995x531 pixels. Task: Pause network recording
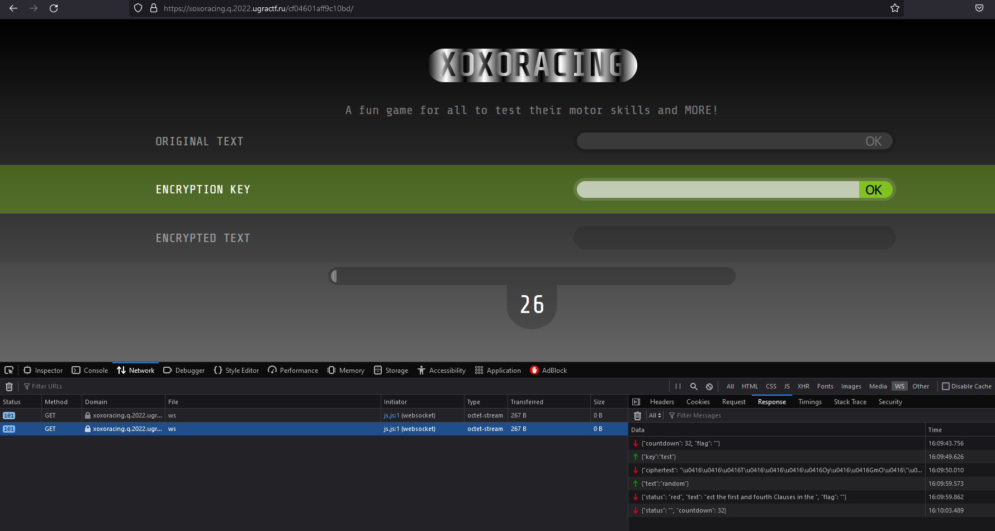pyautogui.click(x=678, y=386)
